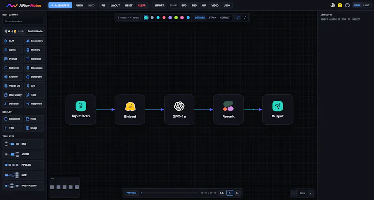The image size is (374, 200).
Task: Select the Vector DB node
Action: pyautogui.click(x=13, y=86)
